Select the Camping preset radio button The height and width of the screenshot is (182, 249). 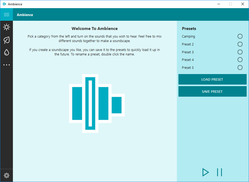coord(240,36)
